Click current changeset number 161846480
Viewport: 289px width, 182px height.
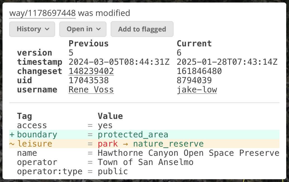(x=199, y=71)
